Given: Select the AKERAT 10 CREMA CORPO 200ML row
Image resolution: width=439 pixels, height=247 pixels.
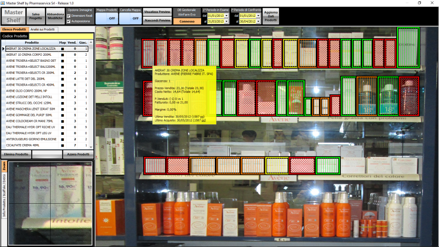Looking at the screenshot, I should [45, 54].
